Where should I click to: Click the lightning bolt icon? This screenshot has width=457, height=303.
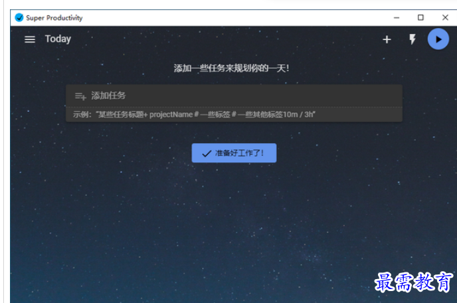pos(412,40)
